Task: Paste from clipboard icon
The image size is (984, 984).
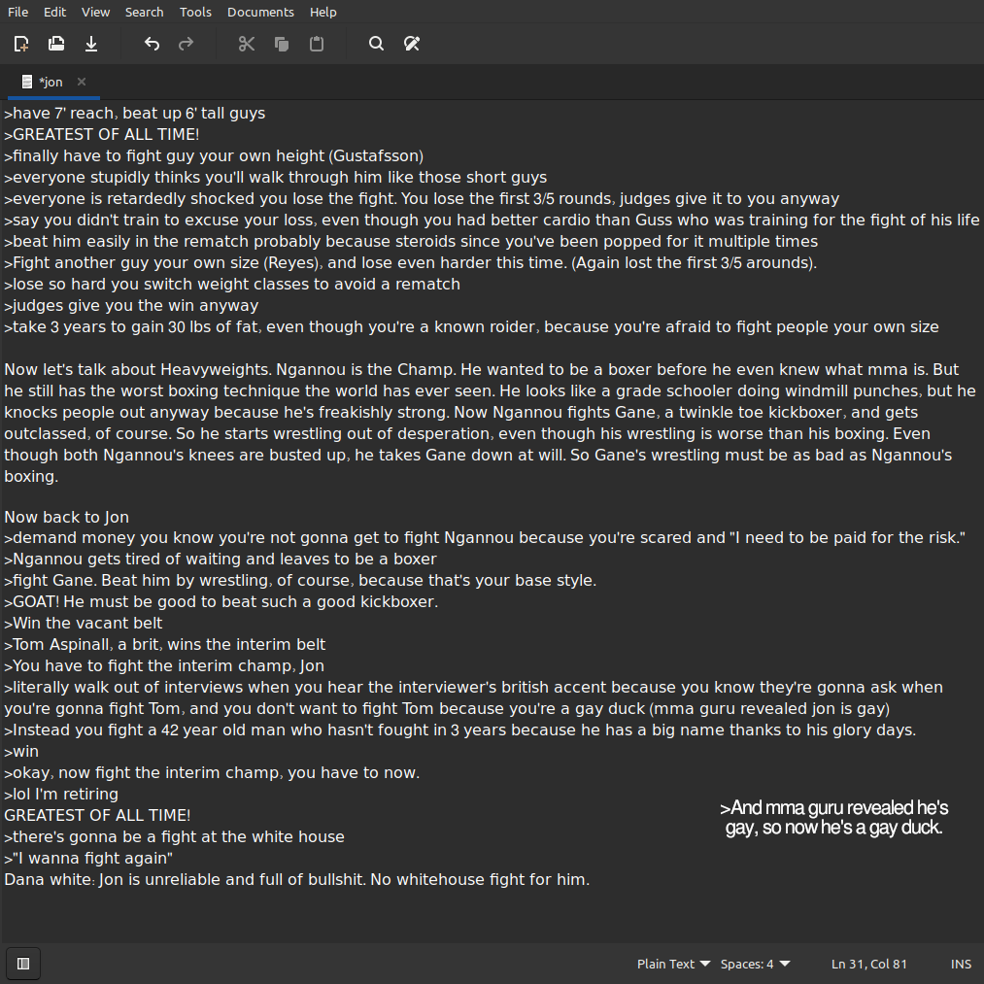Action: coord(317,44)
